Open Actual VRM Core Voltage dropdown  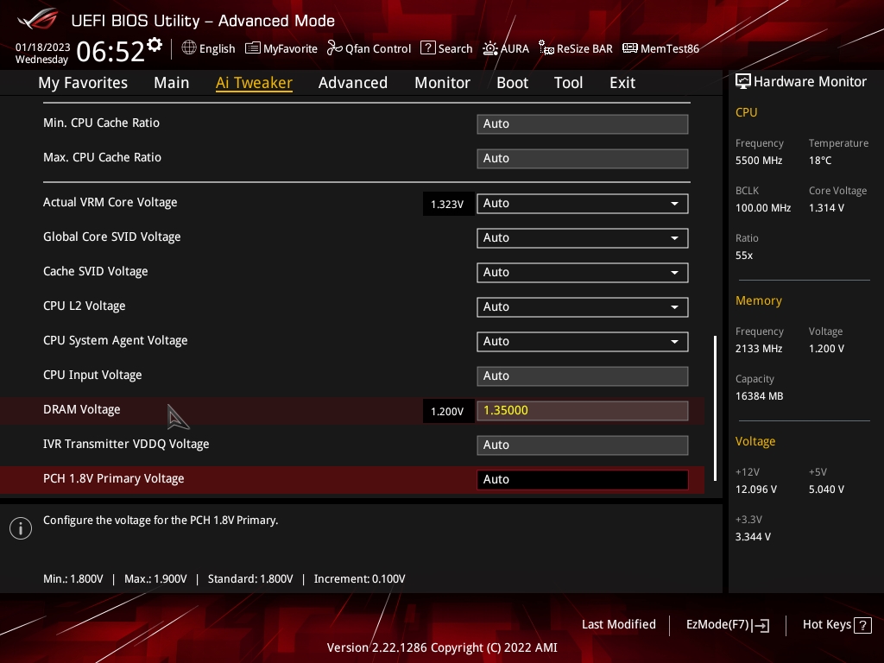583,204
